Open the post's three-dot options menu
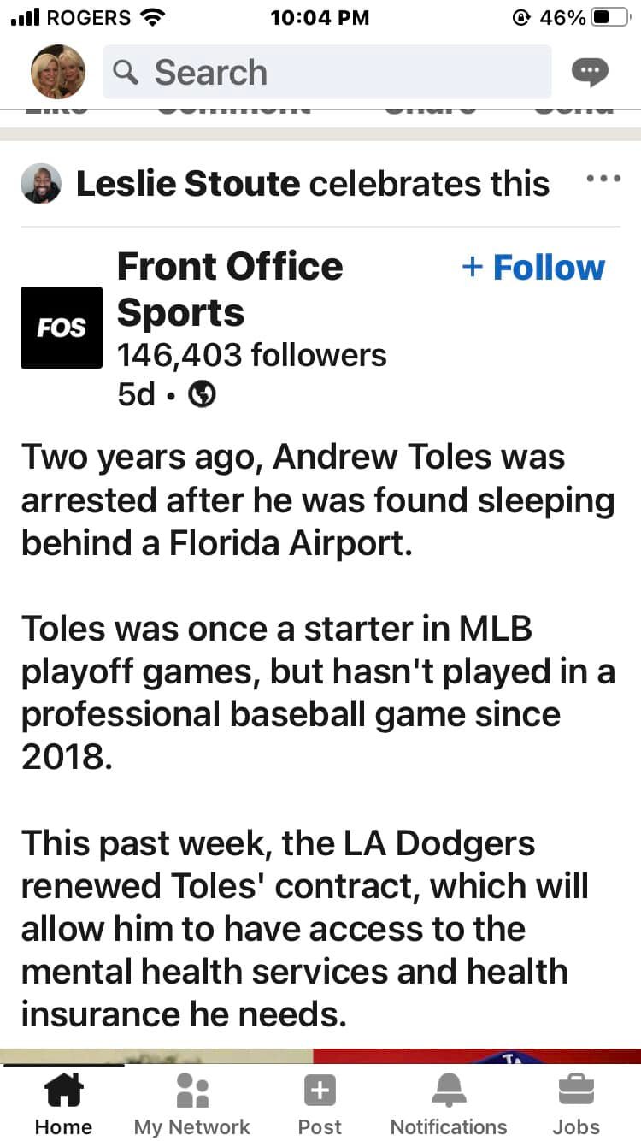This screenshot has width=641, height=1141. (x=603, y=180)
